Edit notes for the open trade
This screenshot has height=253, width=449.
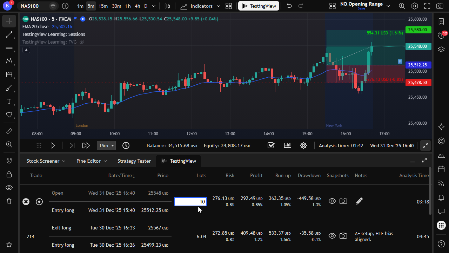pyautogui.click(x=359, y=201)
